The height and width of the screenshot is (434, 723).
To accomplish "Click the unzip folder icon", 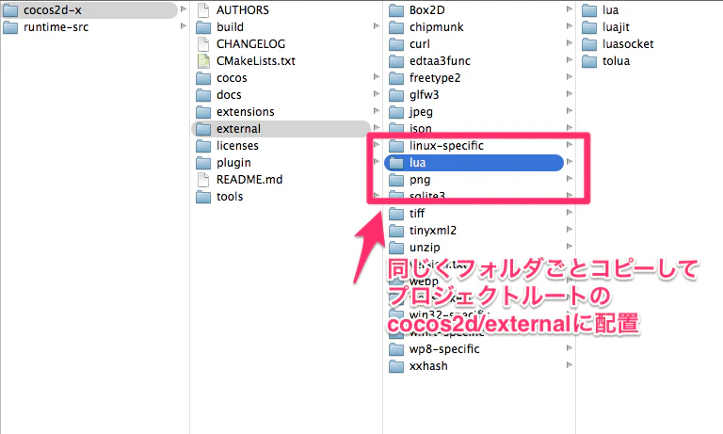I will click(x=396, y=248).
